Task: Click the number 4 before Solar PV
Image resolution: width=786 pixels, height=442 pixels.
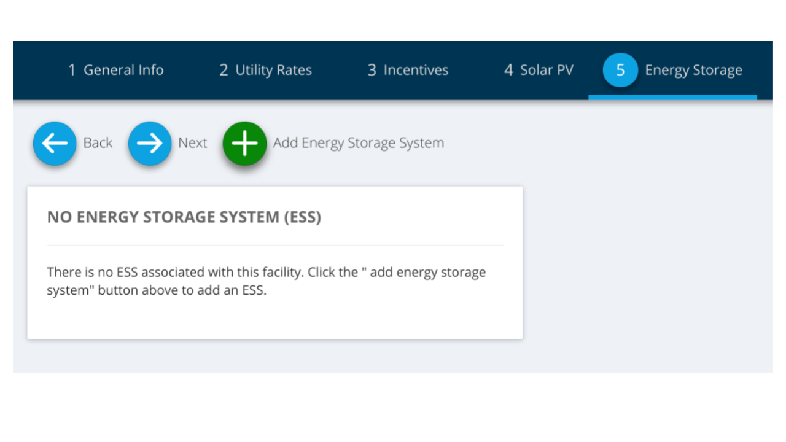Action: pyautogui.click(x=508, y=71)
